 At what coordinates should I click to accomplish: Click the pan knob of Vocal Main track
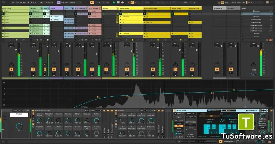(x=127, y=65)
